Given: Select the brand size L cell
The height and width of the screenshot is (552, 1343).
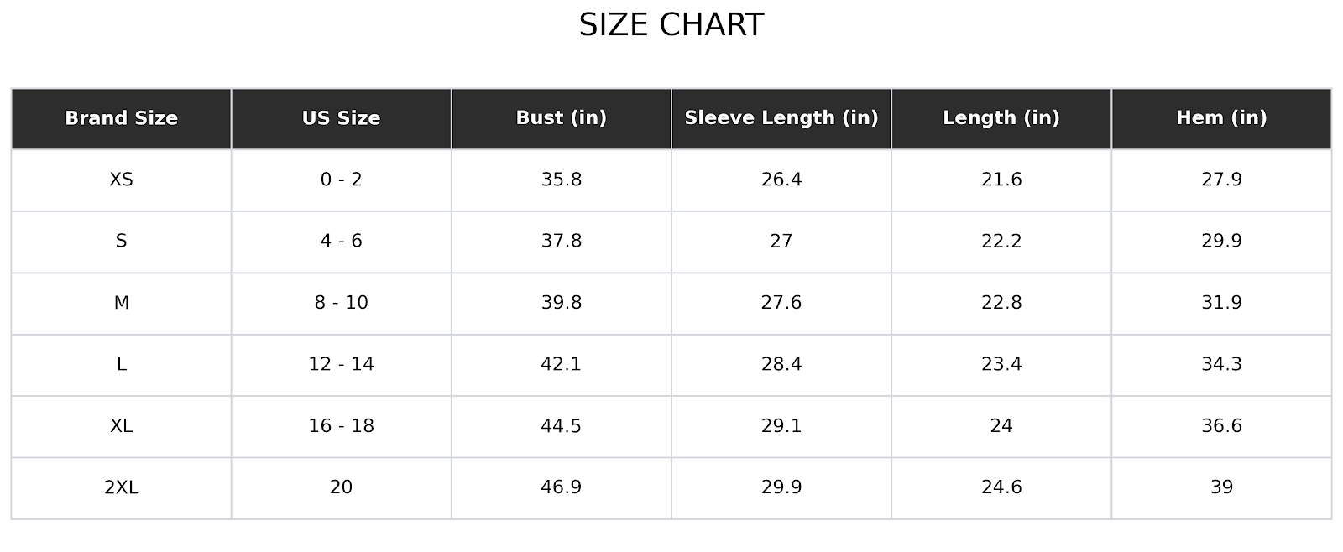Looking at the screenshot, I should click(x=121, y=364).
